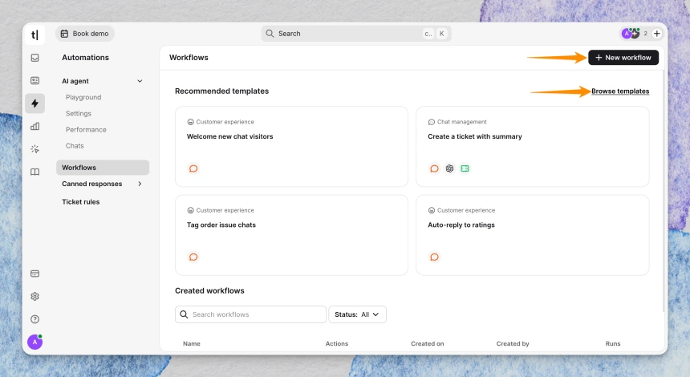Open the Browse templates link

pos(620,91)
